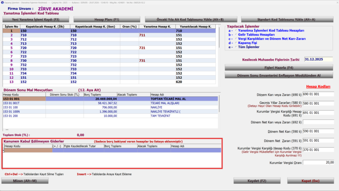339x191 pixels.
Task: Click the application icon in the title bar
Action: coord(2,3)
